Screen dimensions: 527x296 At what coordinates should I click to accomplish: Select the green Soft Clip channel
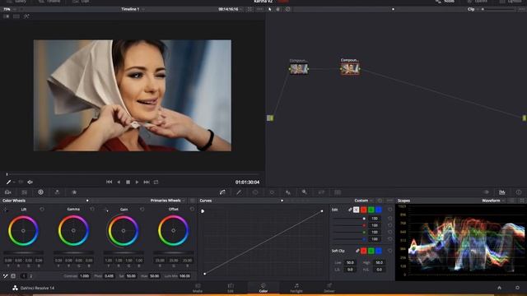371,251
